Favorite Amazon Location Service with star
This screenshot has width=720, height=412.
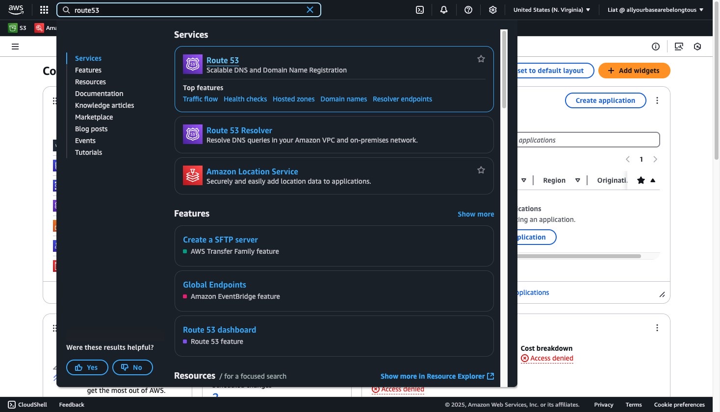[x=481, y=170]
